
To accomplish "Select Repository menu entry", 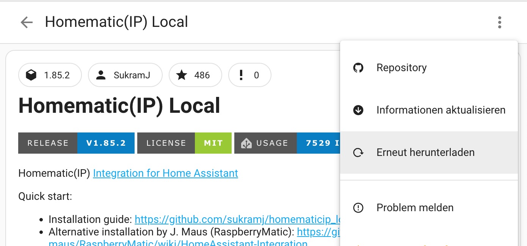I will coord(429,68).
